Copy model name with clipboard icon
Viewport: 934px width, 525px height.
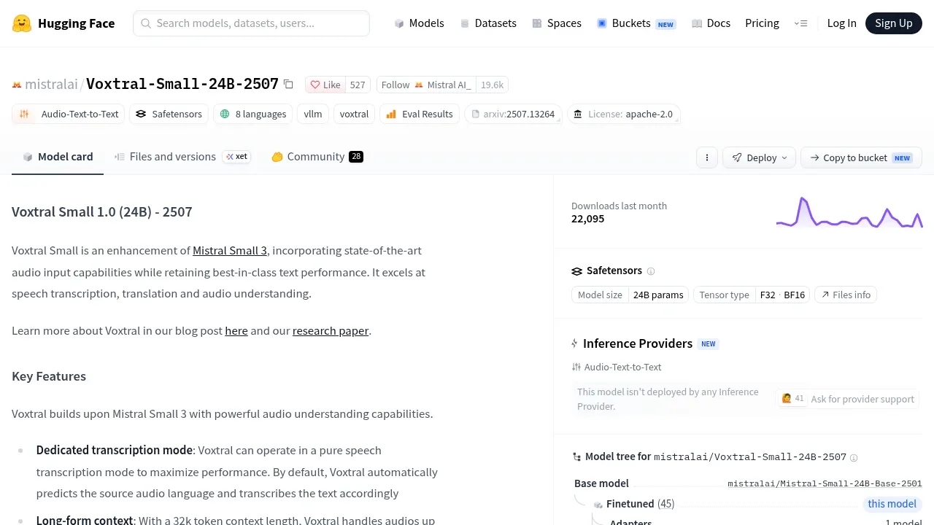[x=288, y=85]
